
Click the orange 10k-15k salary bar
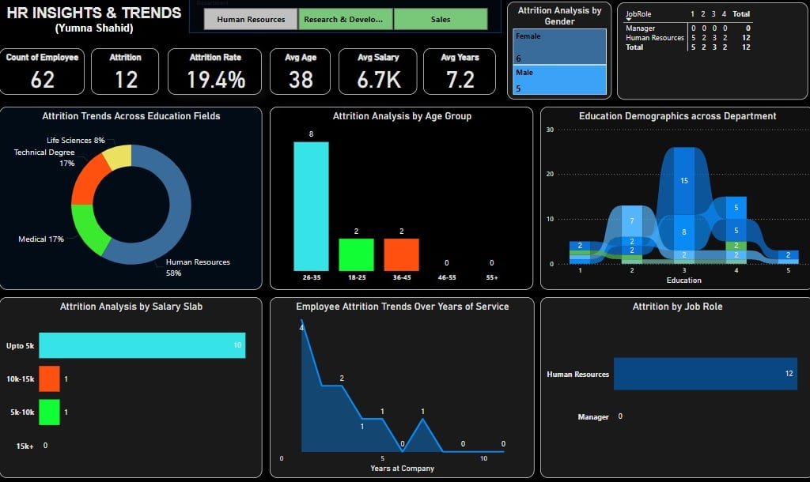point(50,378)
